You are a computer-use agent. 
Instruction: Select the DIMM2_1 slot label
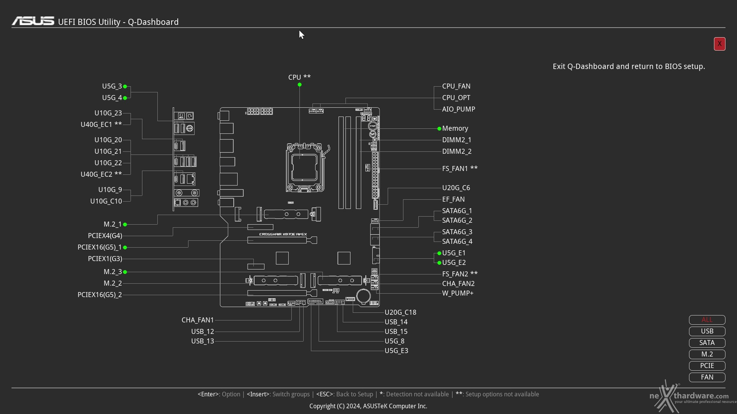click(456, 140)
